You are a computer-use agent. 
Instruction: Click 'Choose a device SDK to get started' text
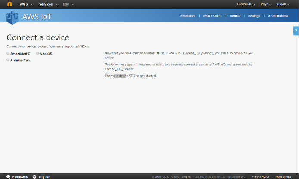click(131, 76)
